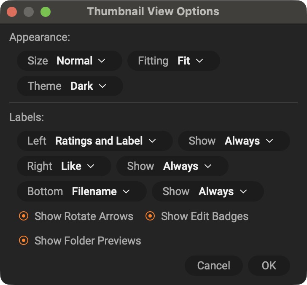Click the gray minimize window button
Image resolution: width=307 pixels, height=285 pixels.
coord(29,11)
